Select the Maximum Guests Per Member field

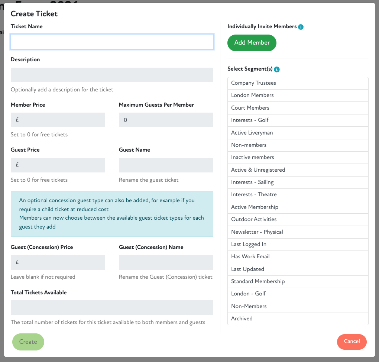click(166, 120)
